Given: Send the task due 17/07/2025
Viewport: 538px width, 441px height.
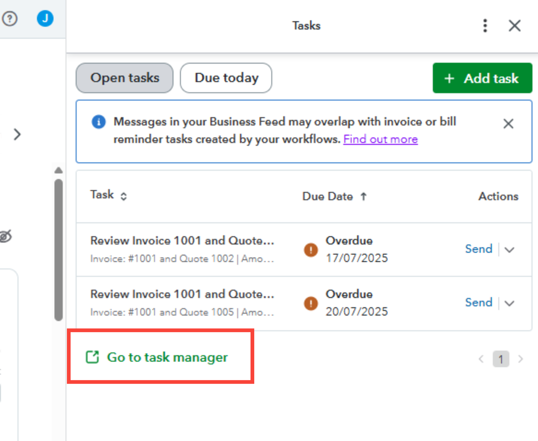Looking at the screenshot, I should 478,249.
